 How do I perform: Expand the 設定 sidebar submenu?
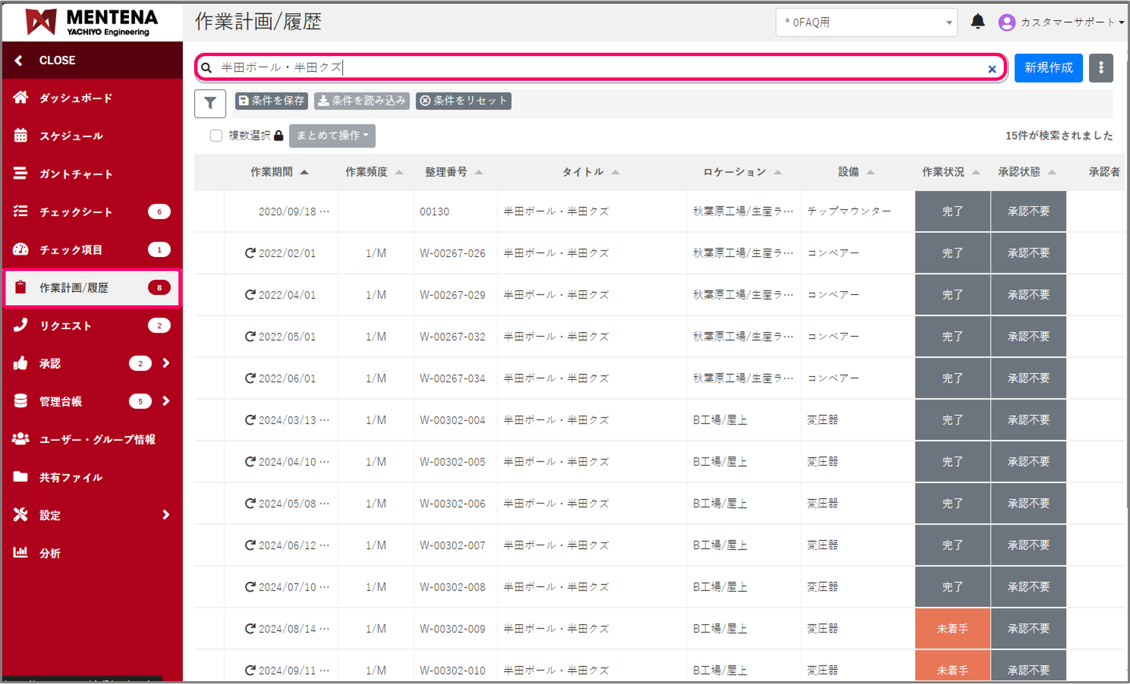(166, 515)
